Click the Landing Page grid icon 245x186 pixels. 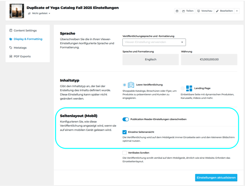tap(189, 88)
